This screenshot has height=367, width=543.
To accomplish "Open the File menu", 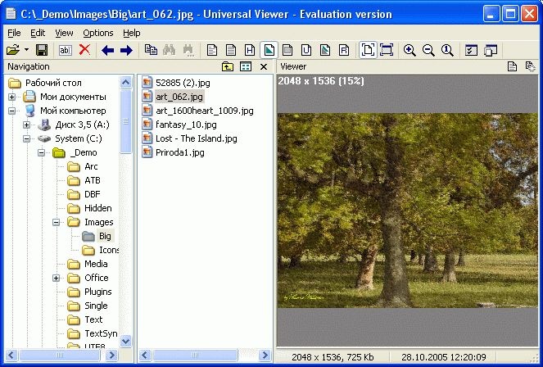I will (14, 33).
